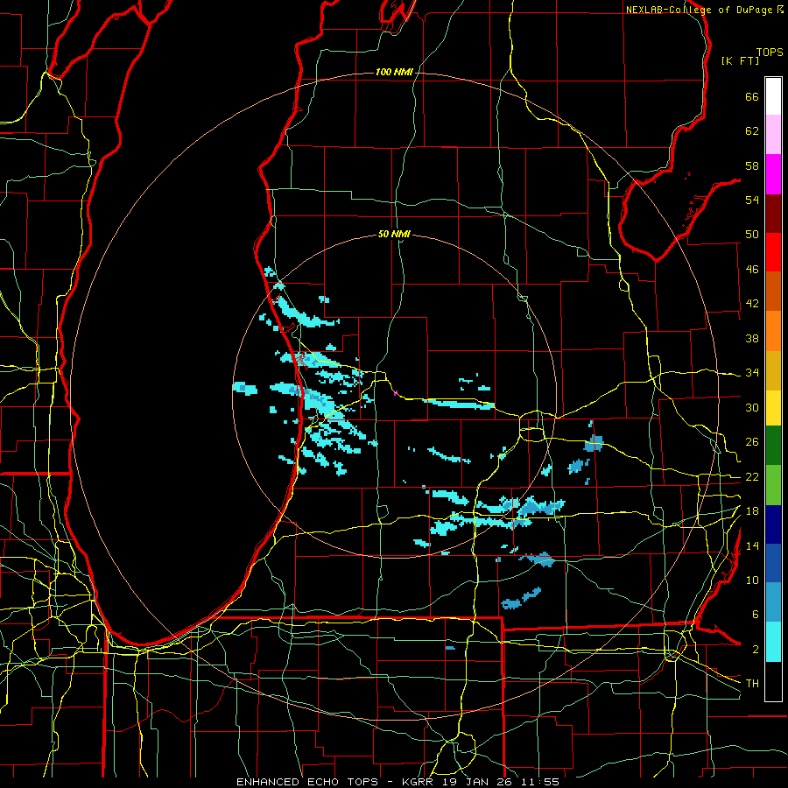This screenshot has height=788, width=788.
Task: Click the 58 legend value
Action: 752,165
